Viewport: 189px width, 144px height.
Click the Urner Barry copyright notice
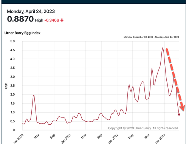pyautogui.click(x=144, y=128)
